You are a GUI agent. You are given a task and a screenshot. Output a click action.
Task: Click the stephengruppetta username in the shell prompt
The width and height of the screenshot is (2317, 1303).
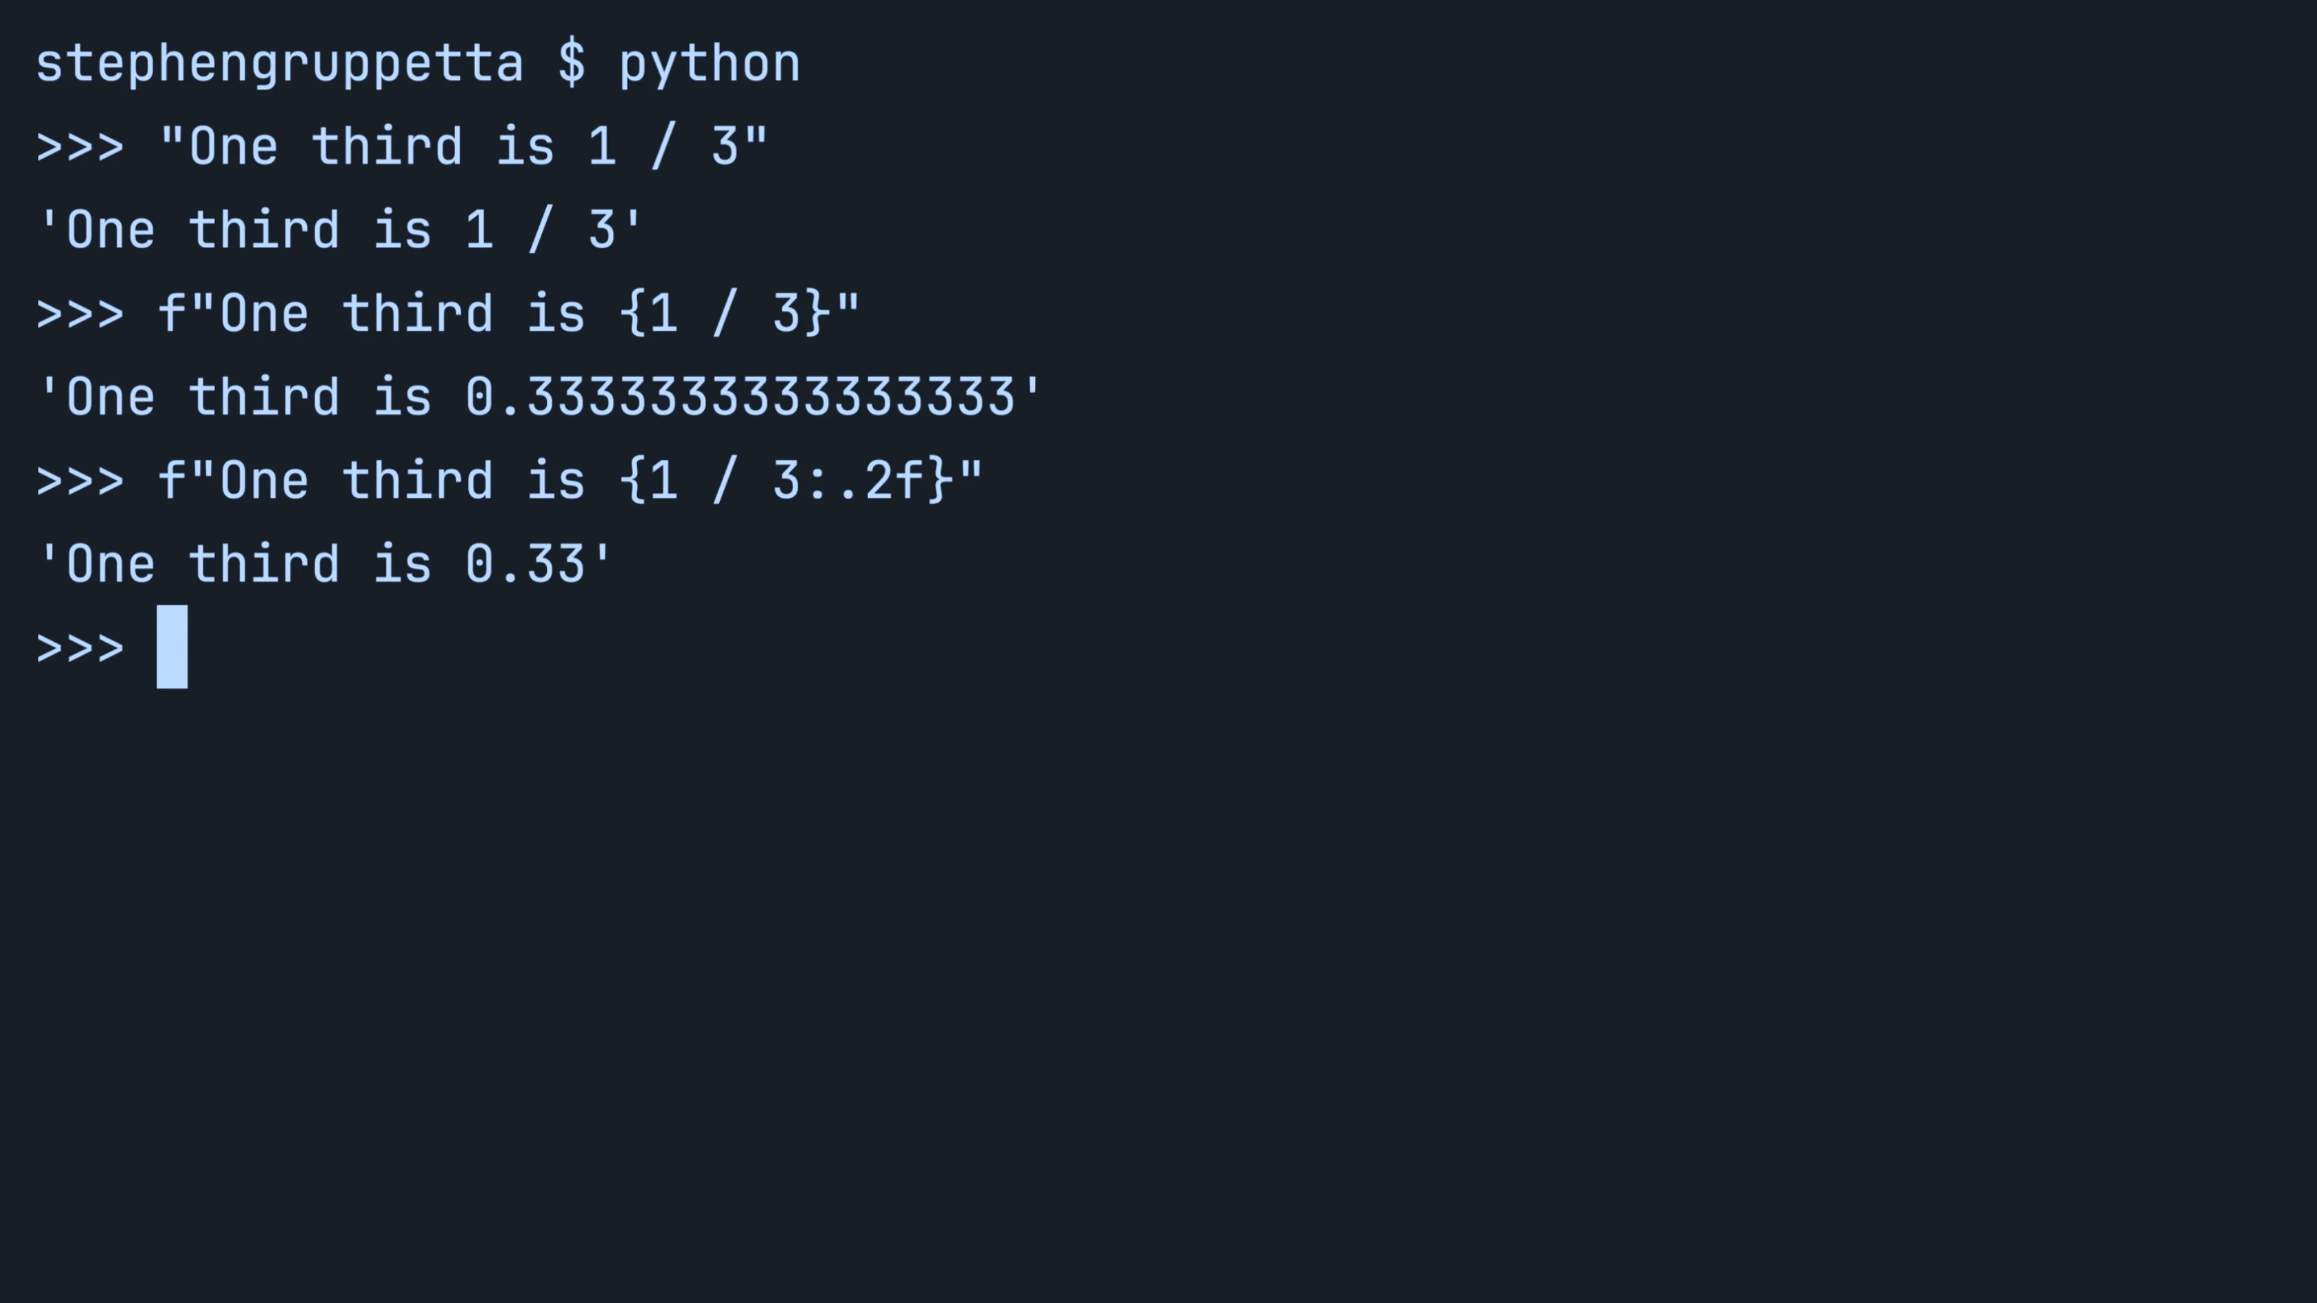279,65
